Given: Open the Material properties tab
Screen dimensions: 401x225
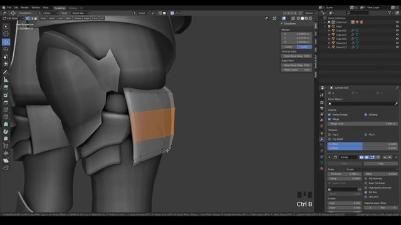Looking at the screenshot, I should [321, 168].
